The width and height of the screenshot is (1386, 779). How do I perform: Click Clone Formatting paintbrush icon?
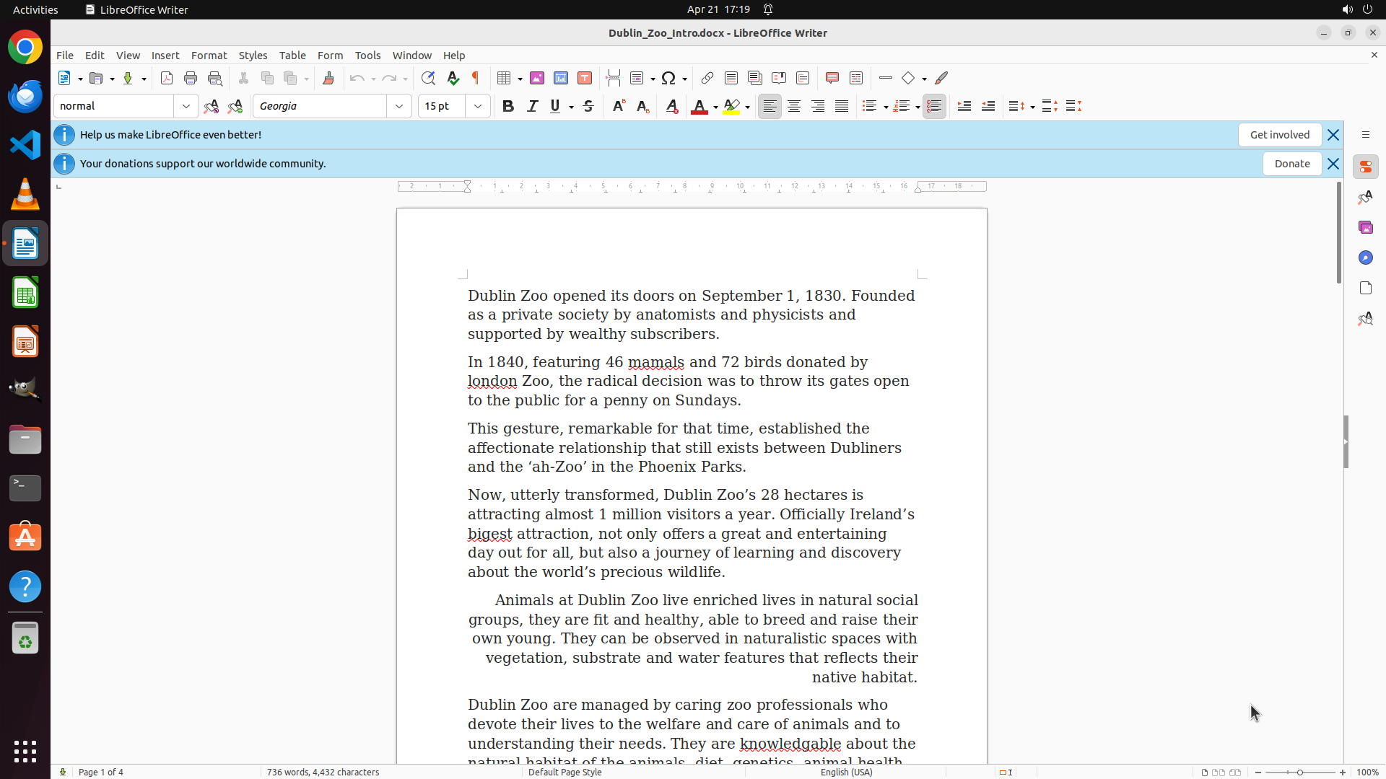coord(328,78)
